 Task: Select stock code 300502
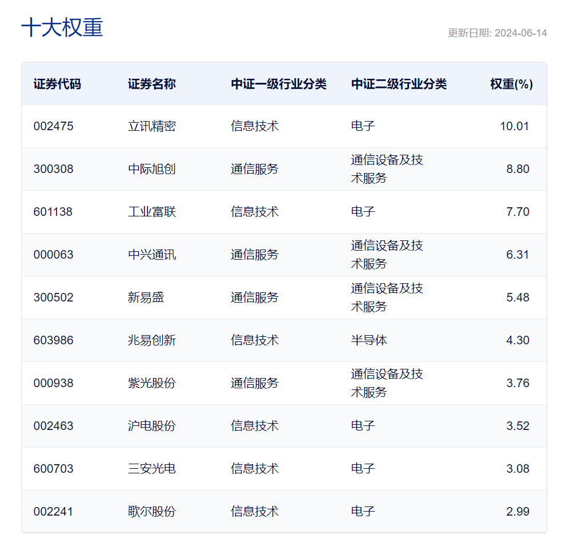click(53, 297)
